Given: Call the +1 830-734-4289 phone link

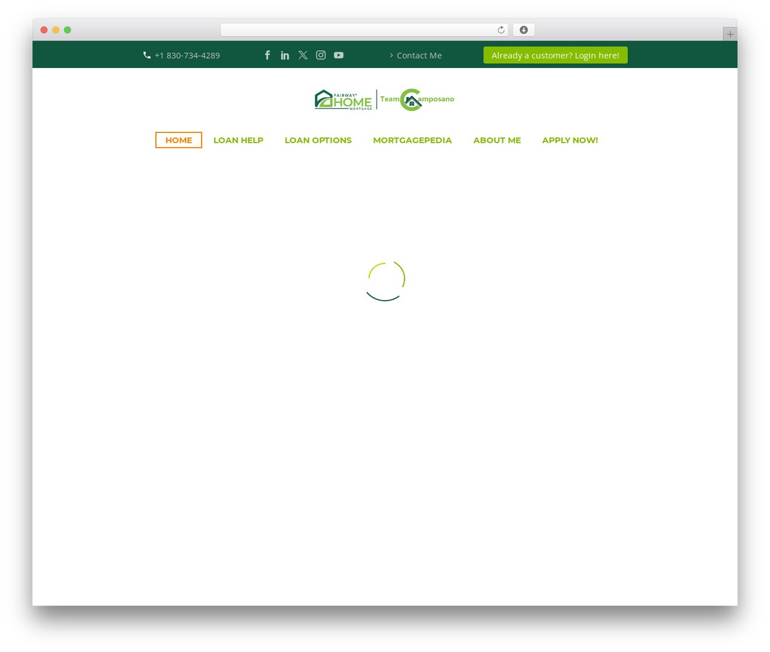Looking at the screenshot, I should click(187, 55).
